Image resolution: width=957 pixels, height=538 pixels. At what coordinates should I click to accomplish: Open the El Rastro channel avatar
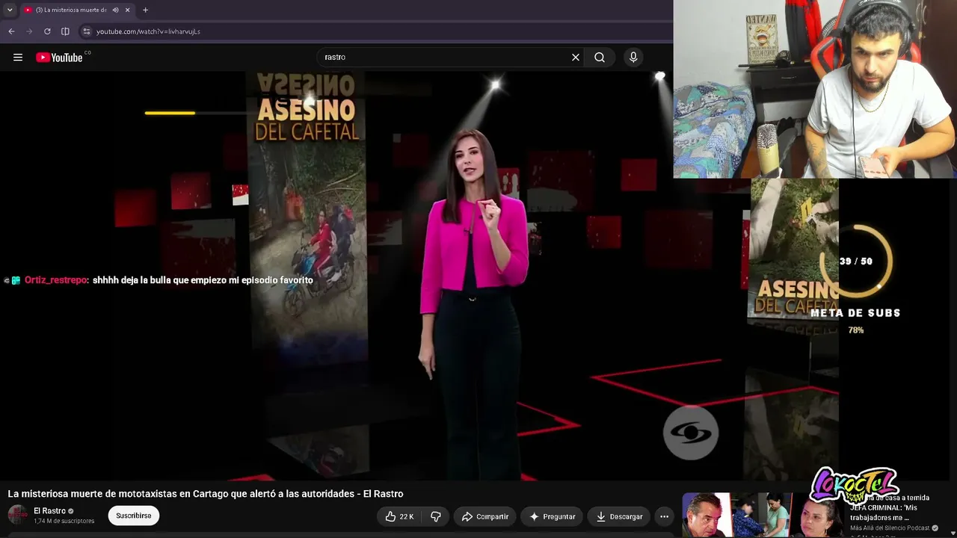point(17,515)
